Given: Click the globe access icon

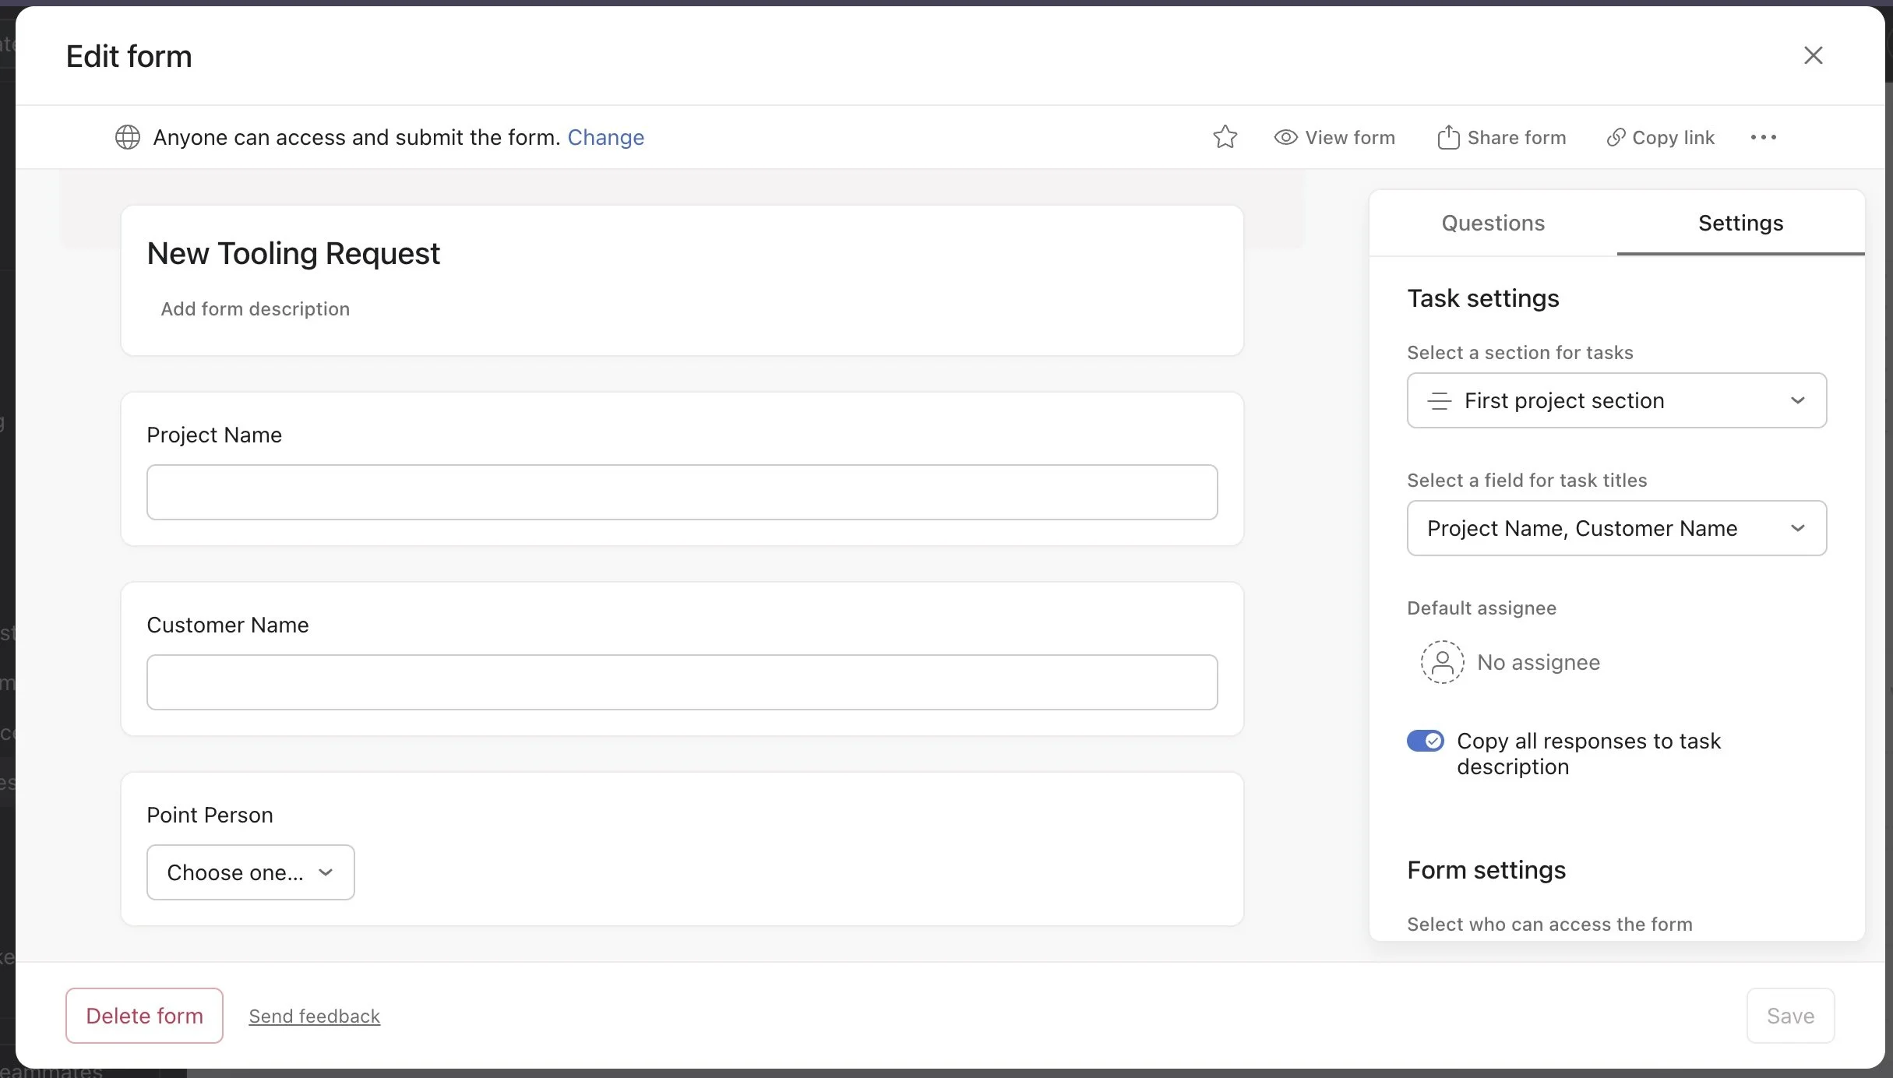Looking at the screenshot, I should [127, 136].
